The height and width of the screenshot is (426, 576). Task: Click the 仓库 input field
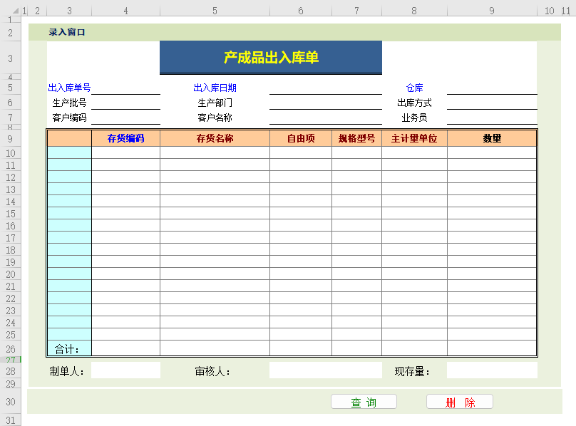[491, 88]
